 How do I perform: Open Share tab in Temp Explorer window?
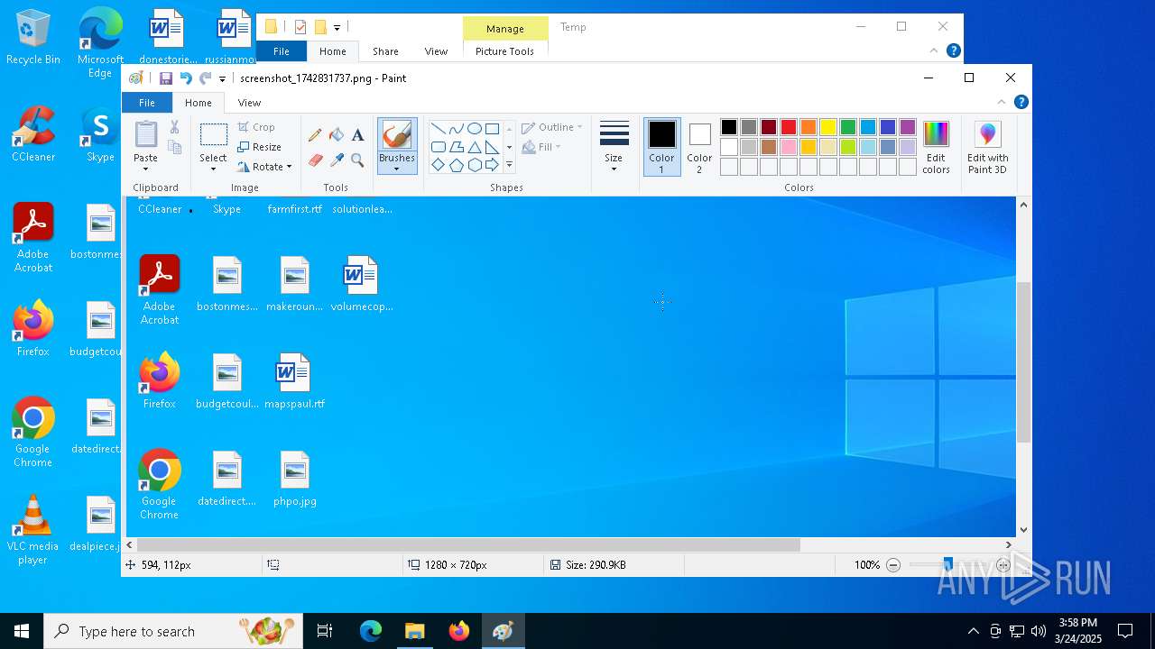coord(385,51)
